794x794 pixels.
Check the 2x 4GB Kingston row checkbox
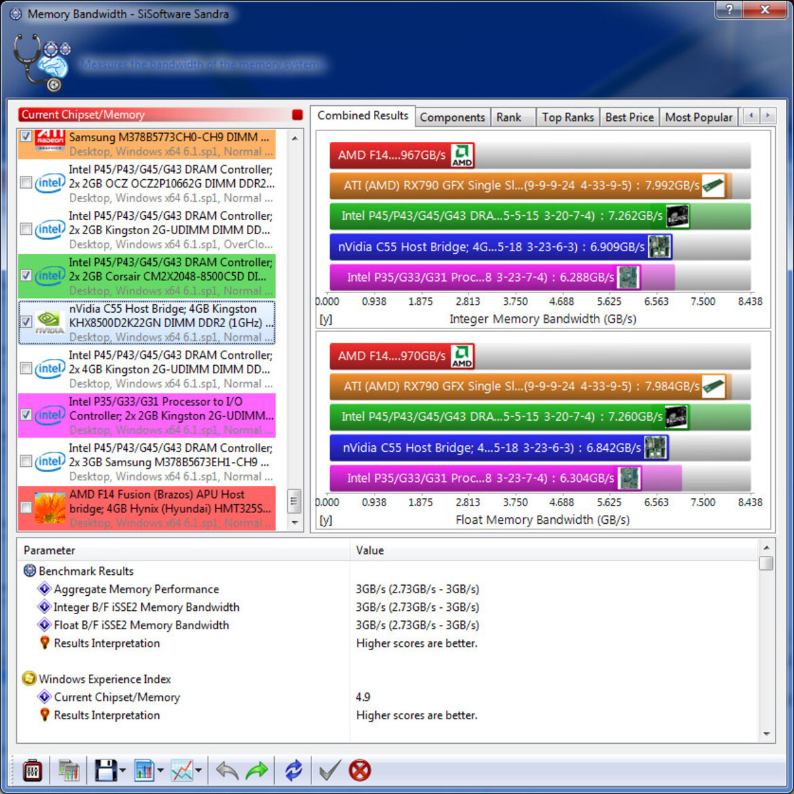[x=26, y=368]
